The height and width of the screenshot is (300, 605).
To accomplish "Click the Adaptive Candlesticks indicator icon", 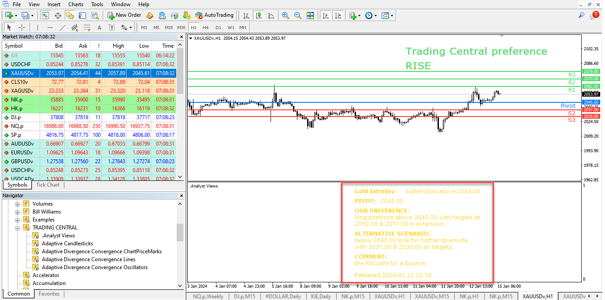I will tap(36, 244).
